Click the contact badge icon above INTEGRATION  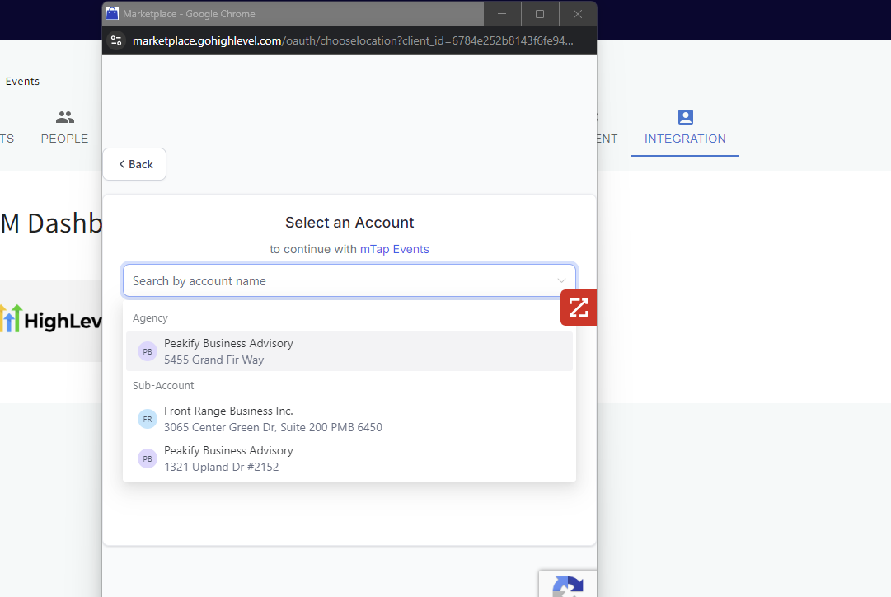pos(685,117)
